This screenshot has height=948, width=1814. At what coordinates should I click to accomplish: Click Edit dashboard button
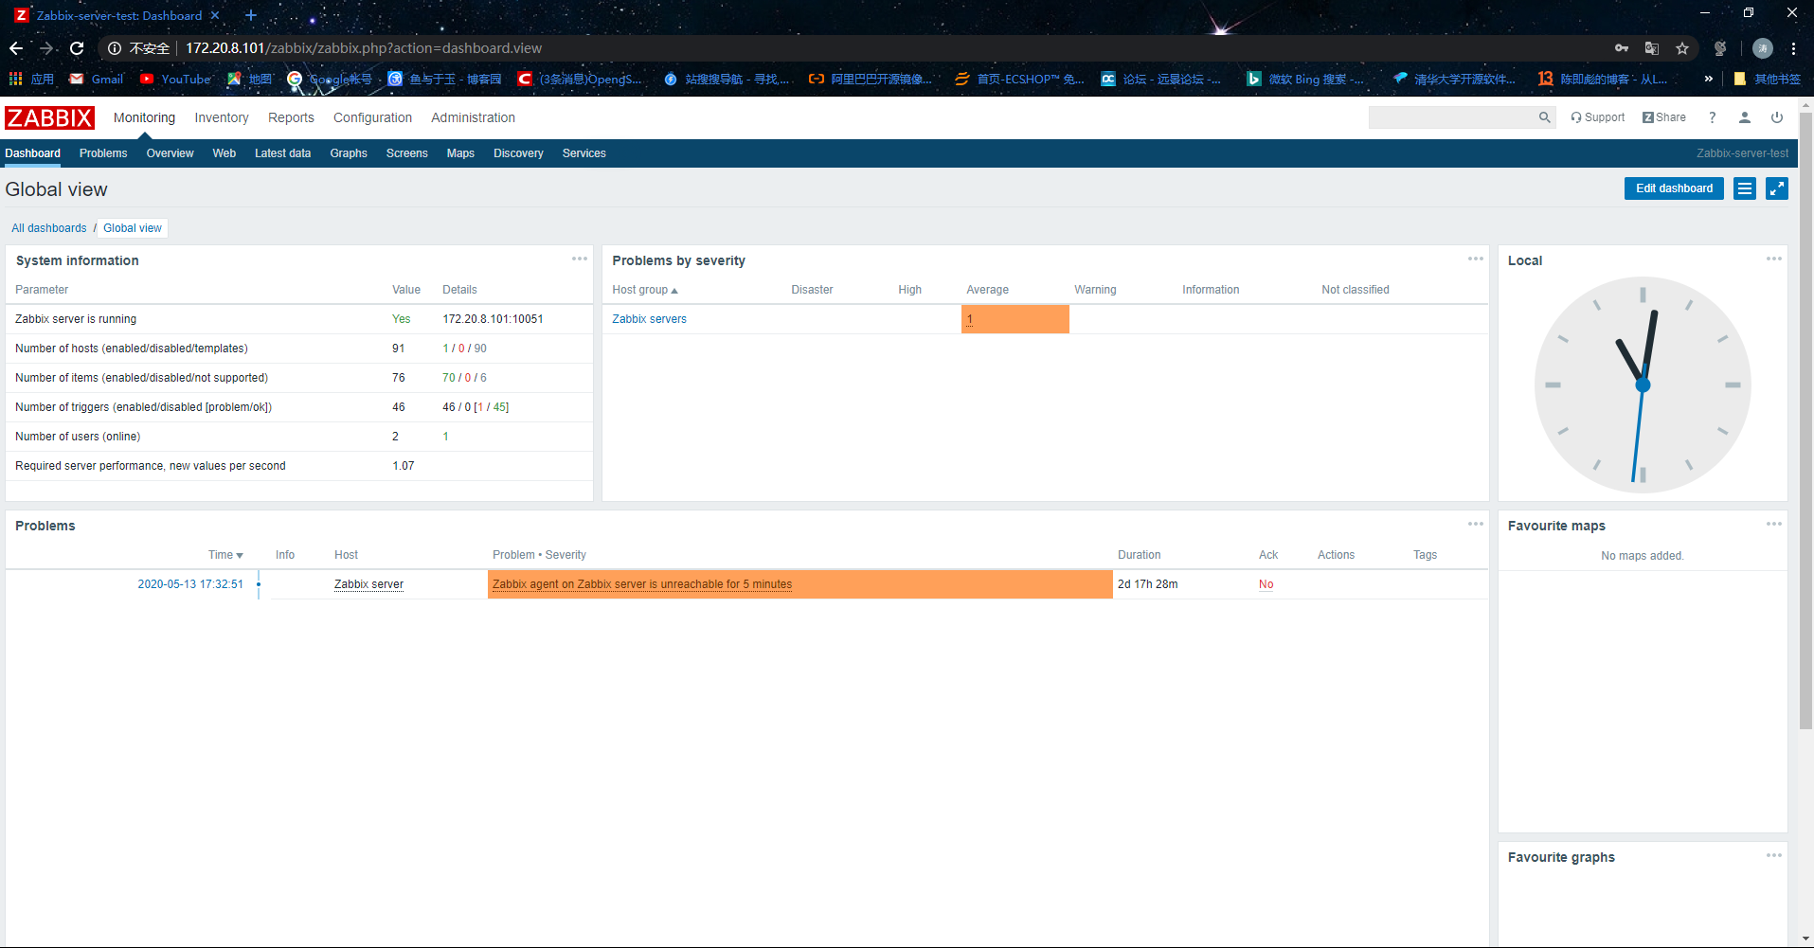[x=1674, y=188]
